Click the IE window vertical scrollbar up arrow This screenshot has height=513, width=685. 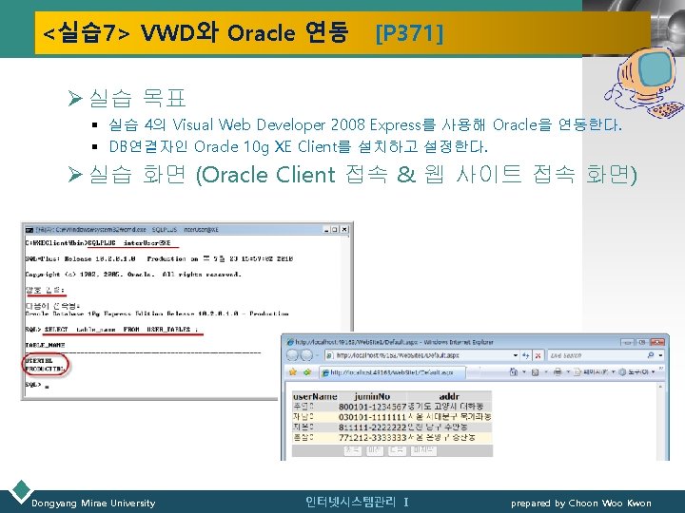click(x=660, y=387)
